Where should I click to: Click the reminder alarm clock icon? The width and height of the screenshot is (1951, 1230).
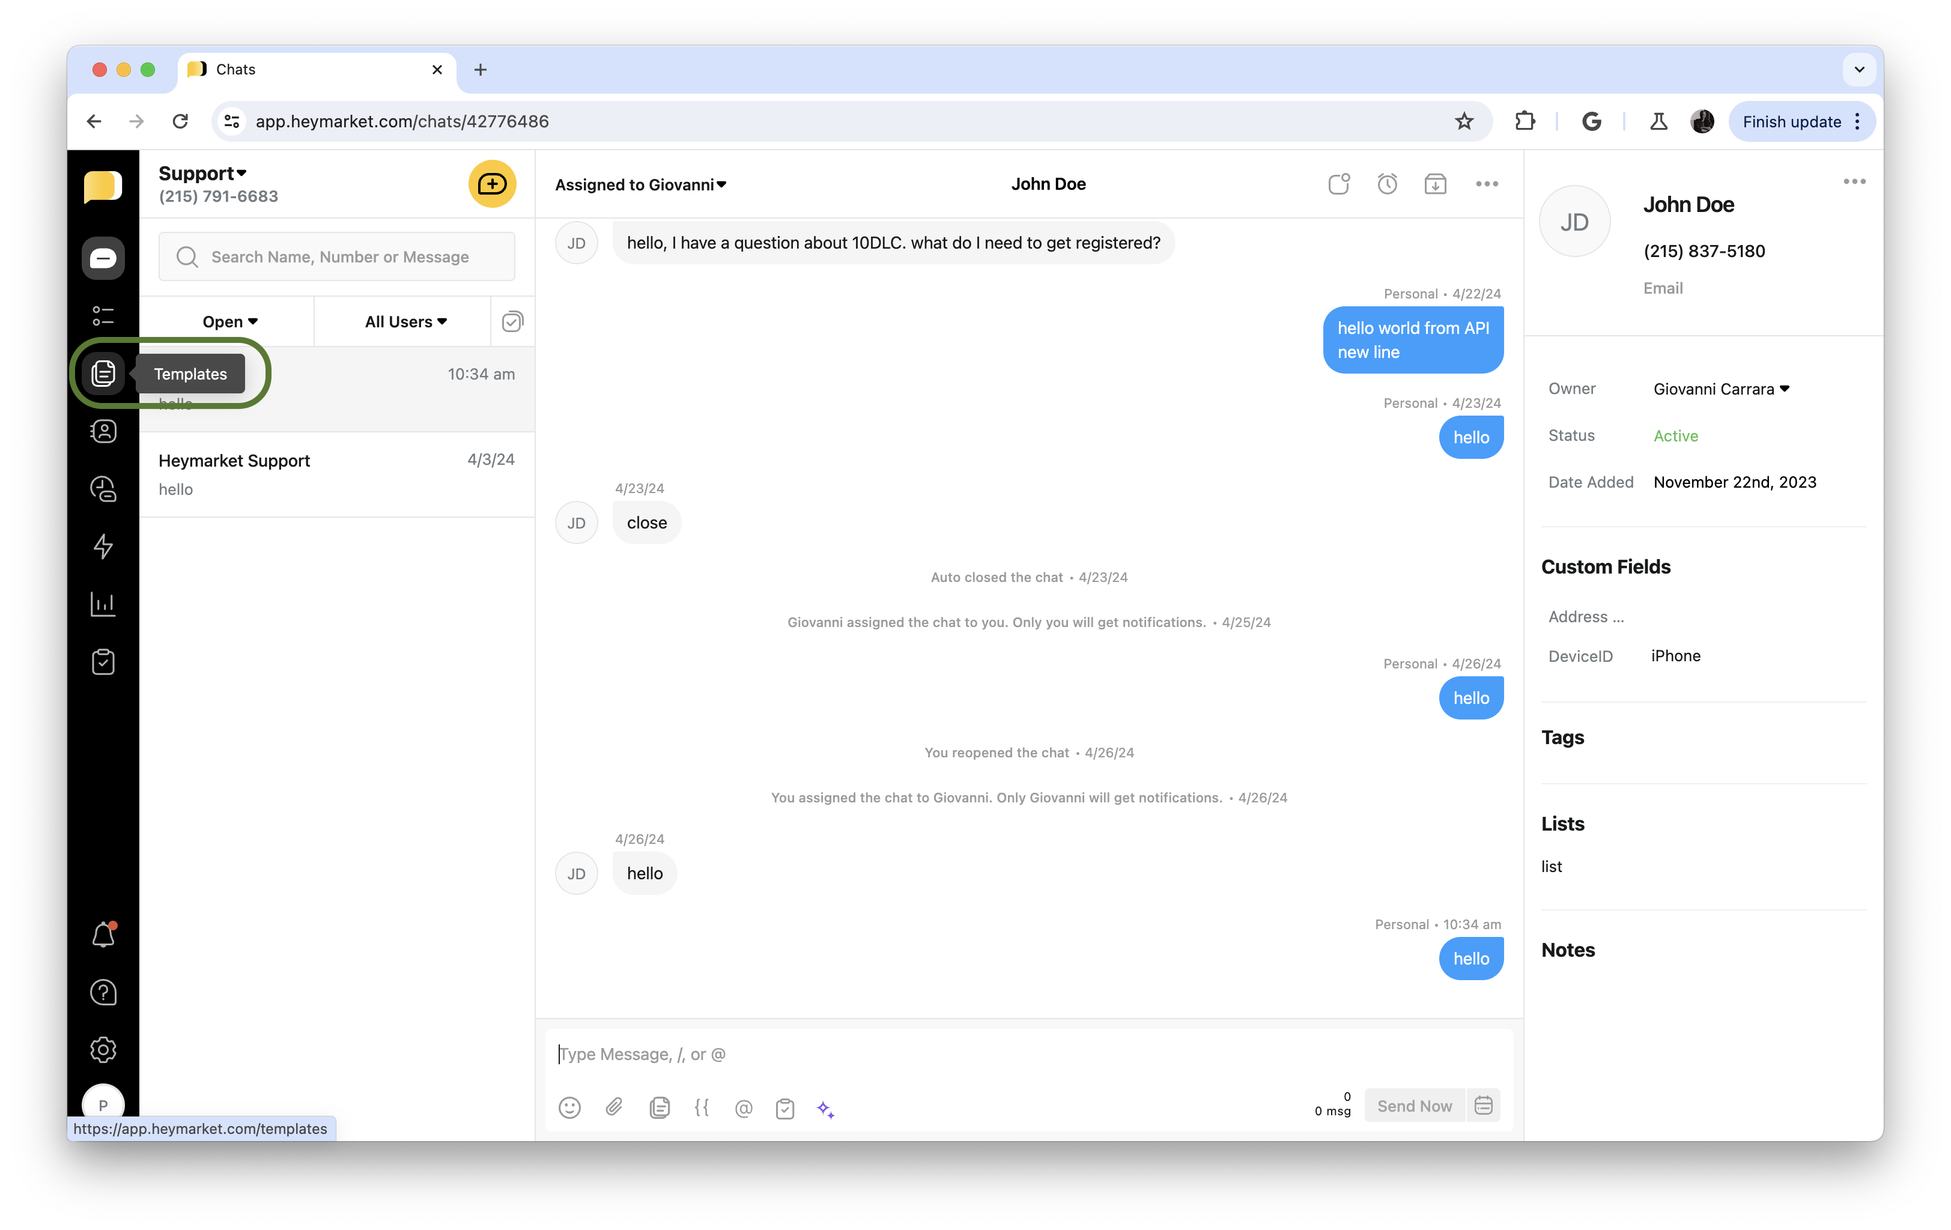[x=1387, y=184]
